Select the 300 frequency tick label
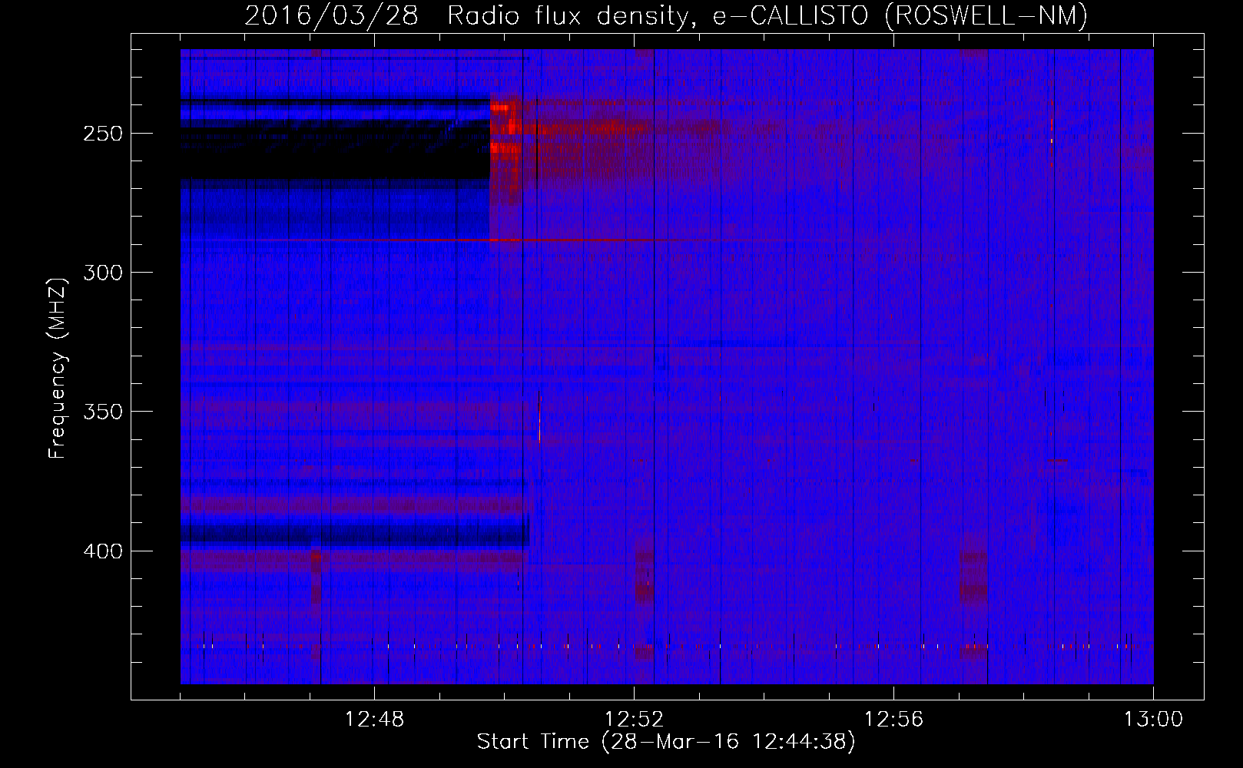 coord(103,273)
